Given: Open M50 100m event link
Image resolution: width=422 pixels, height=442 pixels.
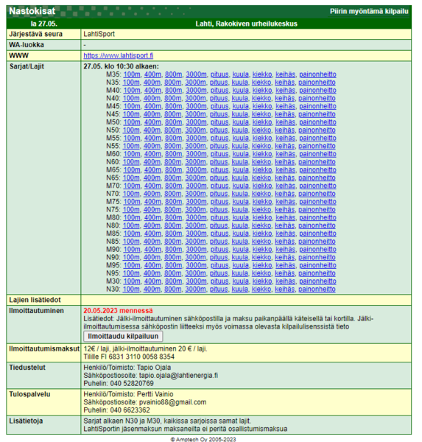Looking at the screenshot, I should tap(132, 122).
